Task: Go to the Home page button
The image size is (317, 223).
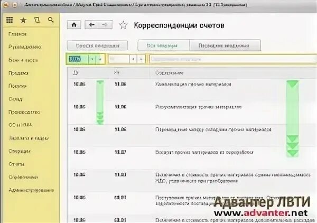Action: [74, 25]
